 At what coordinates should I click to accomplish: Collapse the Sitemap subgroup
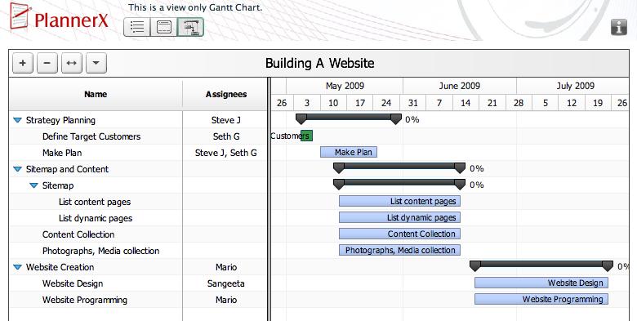pos(33,185)
